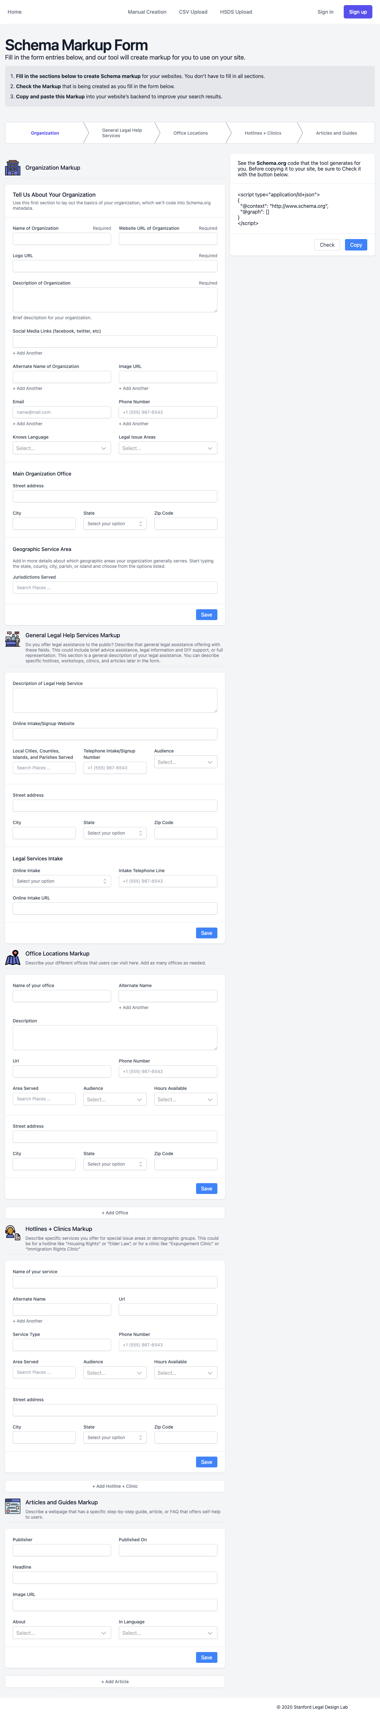Save the Organization Markup section
Image resolution: width=380 pixels, height=1716 pixels.
pyautogui.click(x=206, y=615)
